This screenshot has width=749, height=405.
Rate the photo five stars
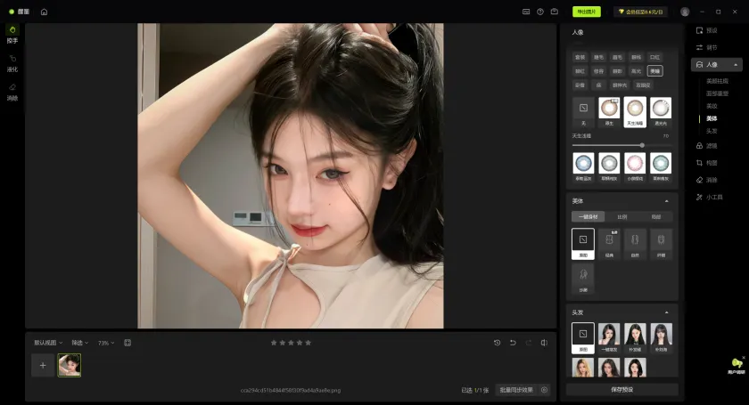coord(309,343)
